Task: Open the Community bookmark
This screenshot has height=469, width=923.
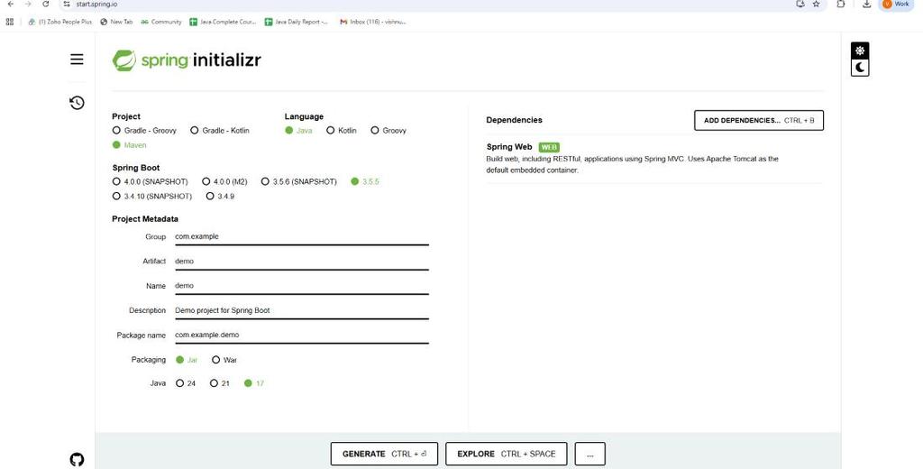Action: tap(161, 22)
